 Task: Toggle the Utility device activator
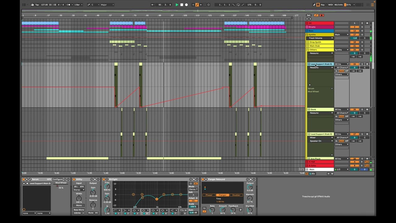(x=74, y=179)
